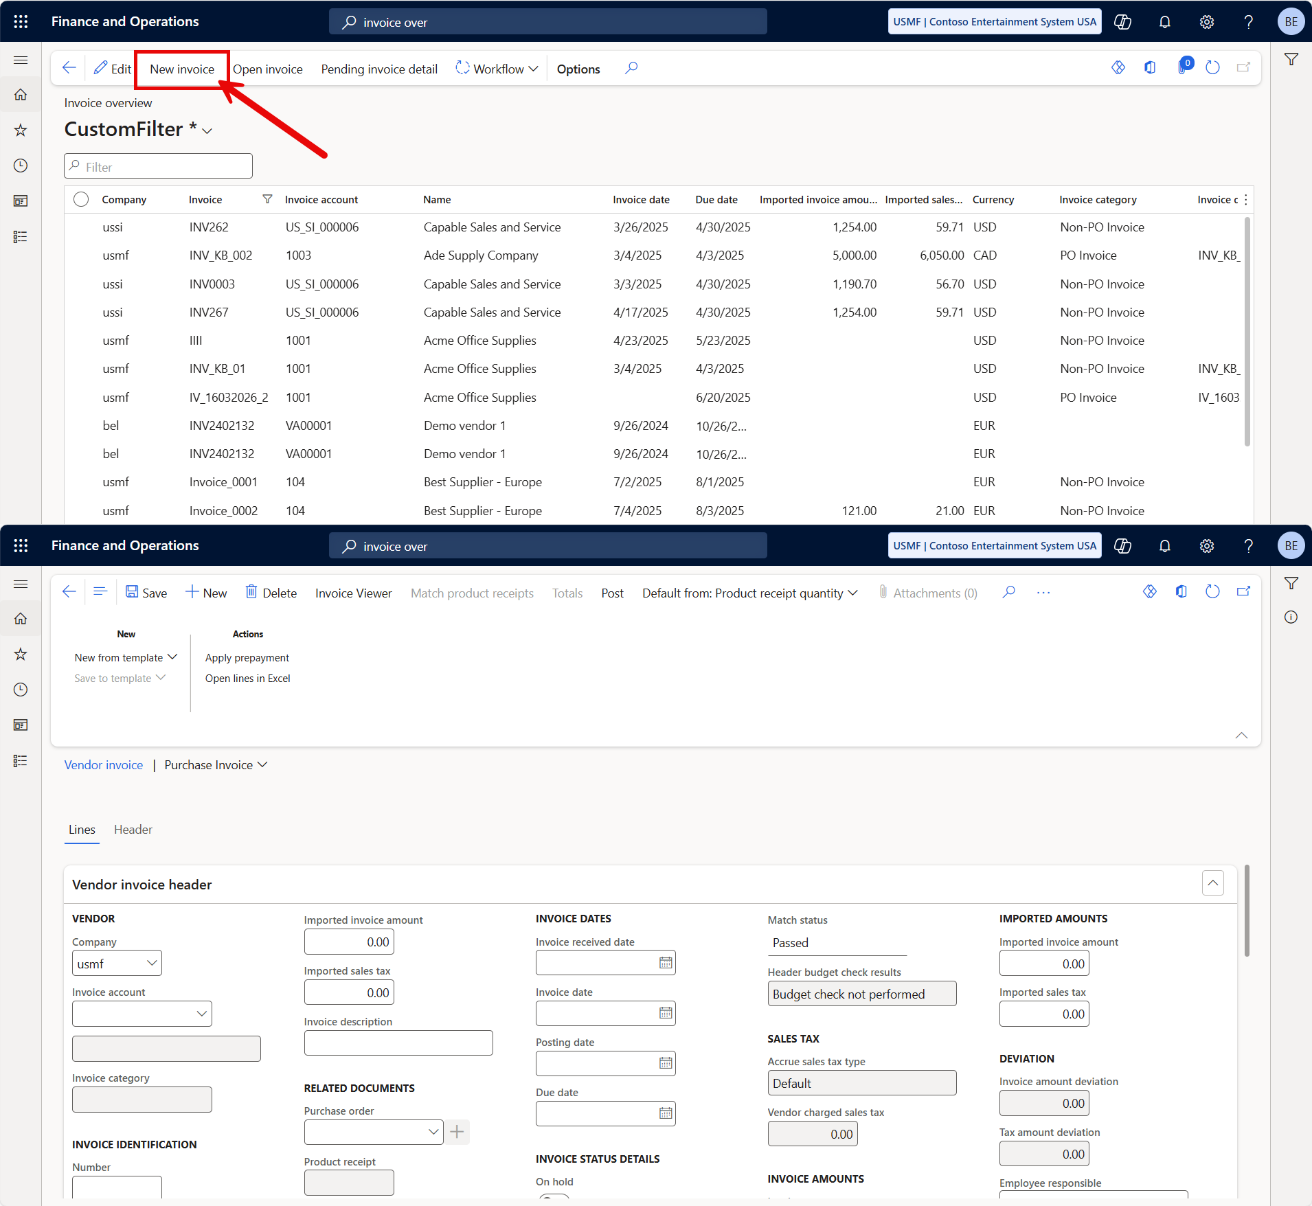Open app launcher waffle in top Invoice overview window

pyautogui.click(x=21, y=21)
